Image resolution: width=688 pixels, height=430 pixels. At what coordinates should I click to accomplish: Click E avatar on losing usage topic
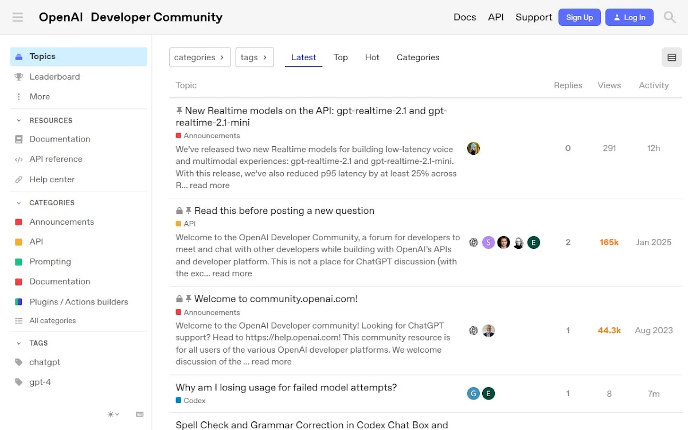(x=488, y=393)
